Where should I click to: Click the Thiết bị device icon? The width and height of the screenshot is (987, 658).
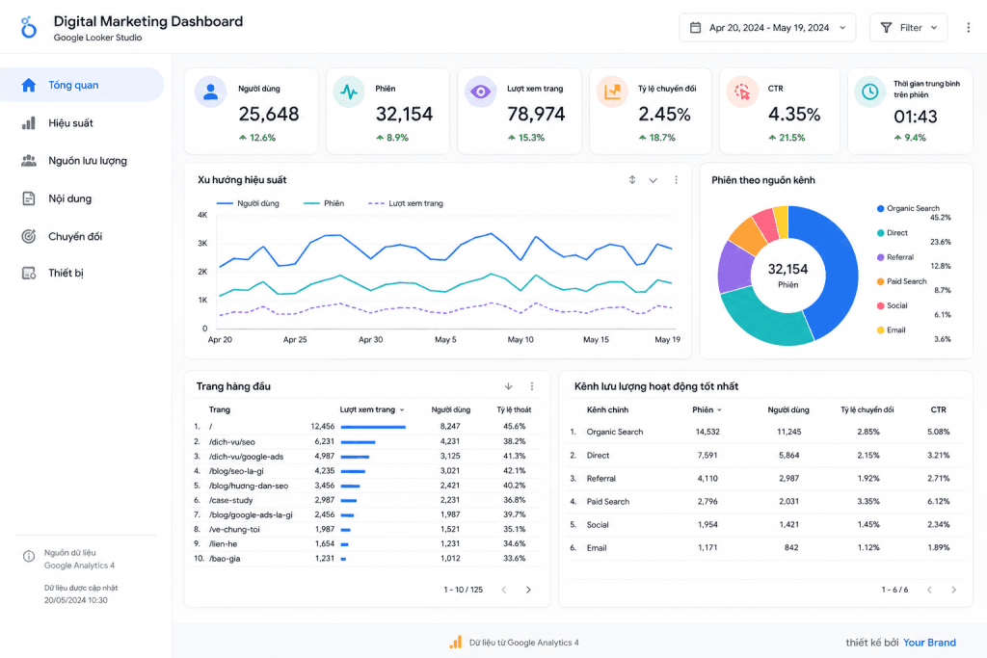(28, 273)
